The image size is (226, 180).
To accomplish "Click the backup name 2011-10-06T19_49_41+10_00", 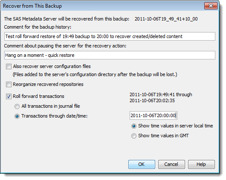I will (166, 19).
